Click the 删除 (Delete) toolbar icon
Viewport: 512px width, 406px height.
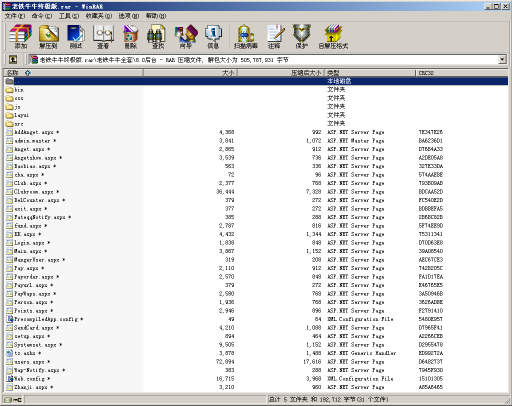tap(130, 36)
